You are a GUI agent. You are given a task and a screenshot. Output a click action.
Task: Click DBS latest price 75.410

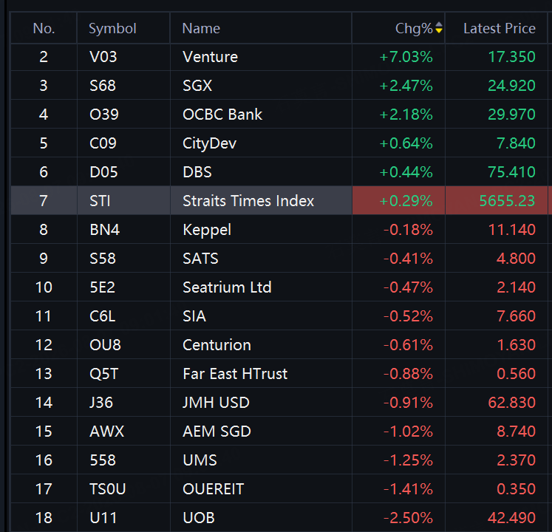pos(511,172)
